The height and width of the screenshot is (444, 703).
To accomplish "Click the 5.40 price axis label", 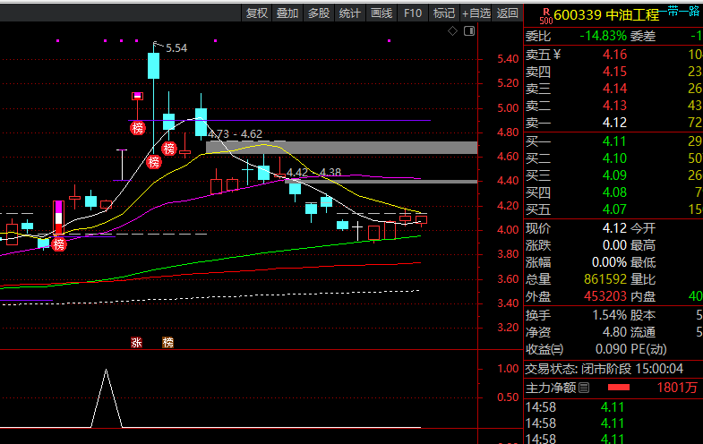I will point(508,59).
